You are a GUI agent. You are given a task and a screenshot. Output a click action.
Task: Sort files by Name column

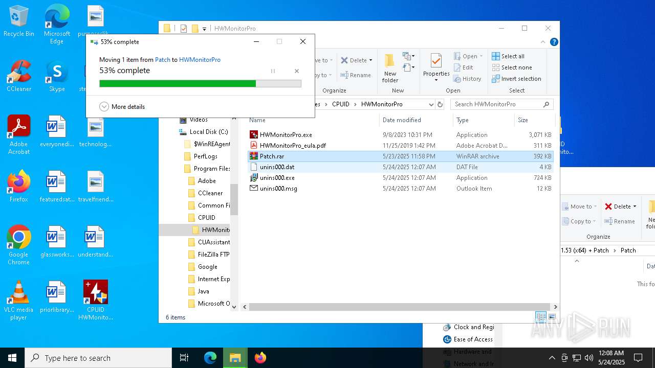tap(312, 120)
